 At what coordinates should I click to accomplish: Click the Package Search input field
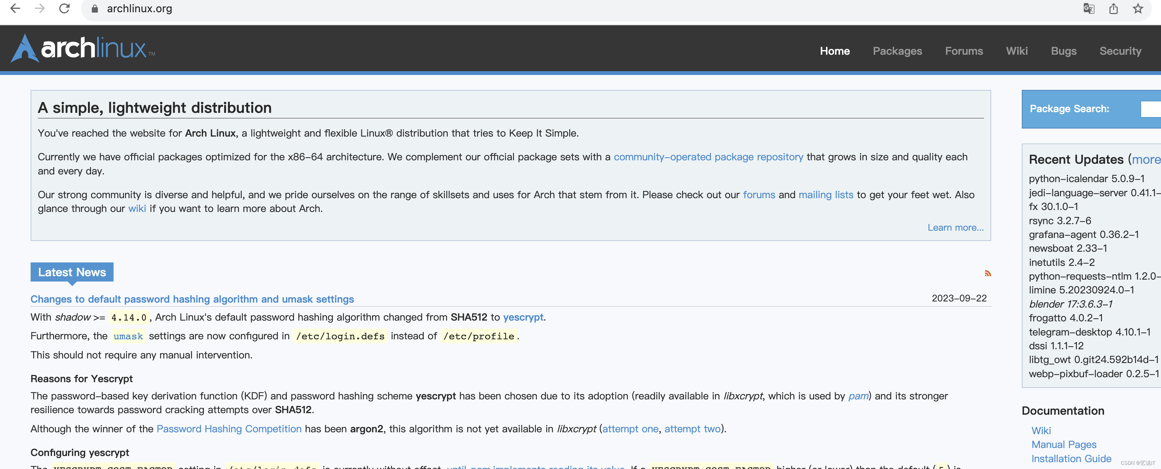coord(1151,109)
